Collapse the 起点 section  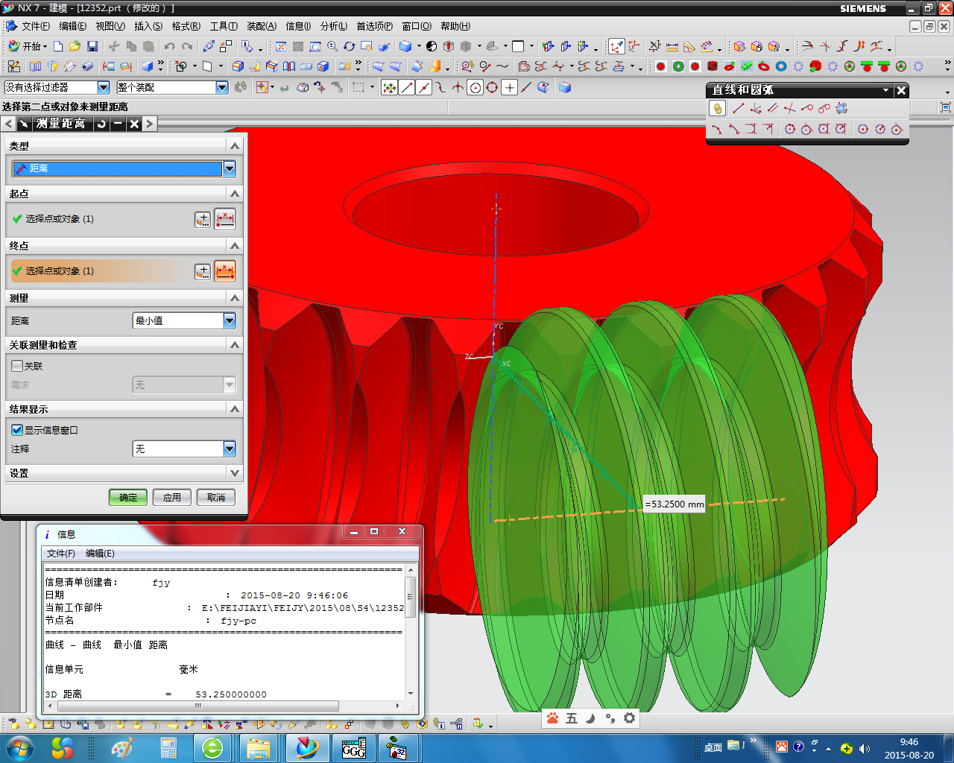point(235,194)
